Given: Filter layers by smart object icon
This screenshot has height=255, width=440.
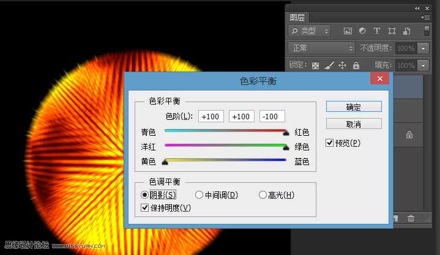Looking at the screenshot, I should (x=406, y=31).
